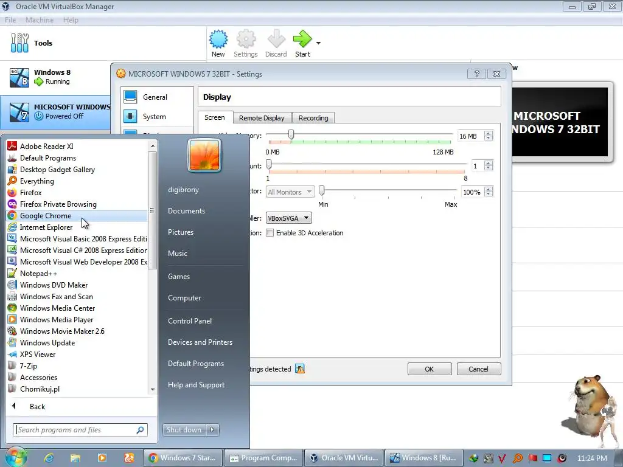Click the Discard toolbar icon

(276, 39)
